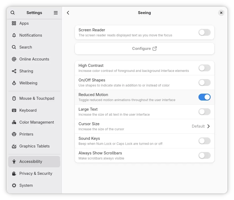This screenshot has width=234, height=200.
Task: Click the Notifications bell icon
Action: [x=14, y=35]
